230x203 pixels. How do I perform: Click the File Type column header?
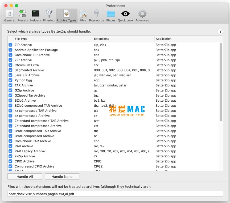[x=53, y=39]
